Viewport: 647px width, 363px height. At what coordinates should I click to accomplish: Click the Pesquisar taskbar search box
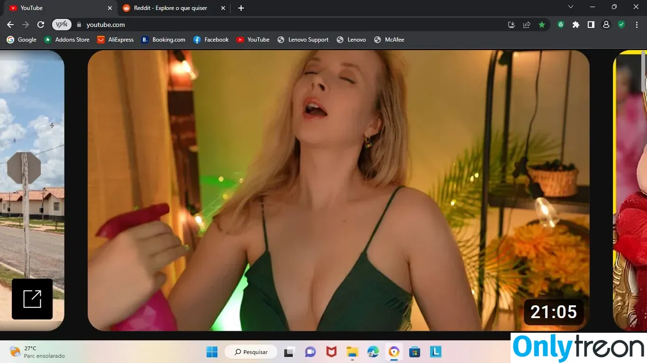tap(252, 352)
